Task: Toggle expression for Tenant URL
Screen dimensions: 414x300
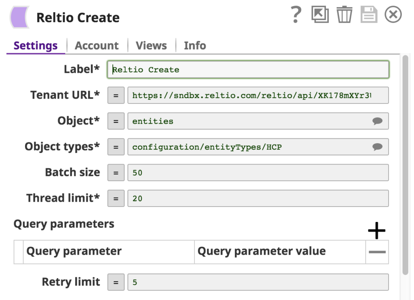Action: click(116, 95)
